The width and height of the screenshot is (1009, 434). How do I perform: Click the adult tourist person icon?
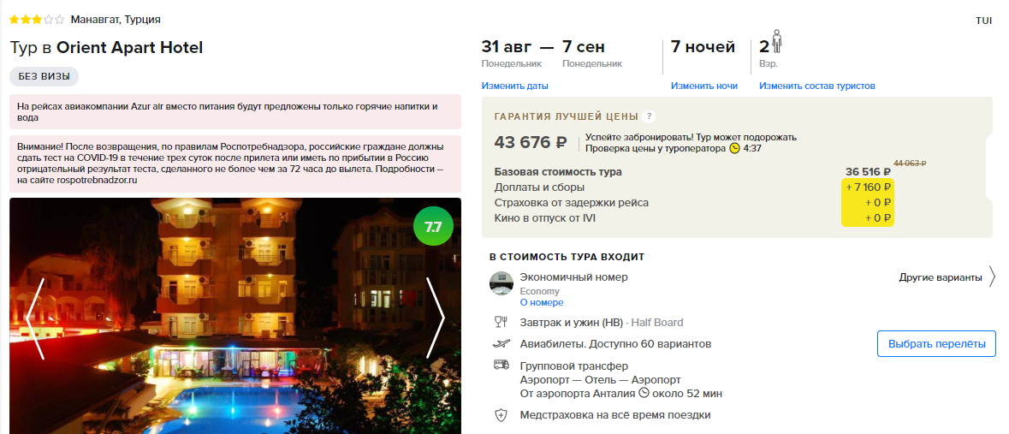777,43
